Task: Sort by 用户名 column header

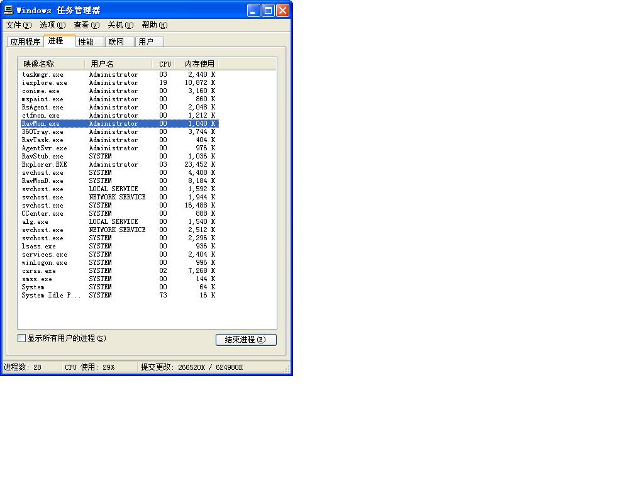Action: pos(118,64)
